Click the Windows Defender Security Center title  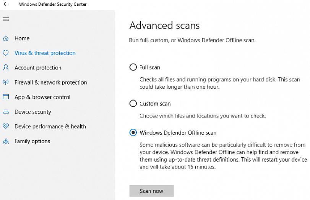click(x=53, y=4)
